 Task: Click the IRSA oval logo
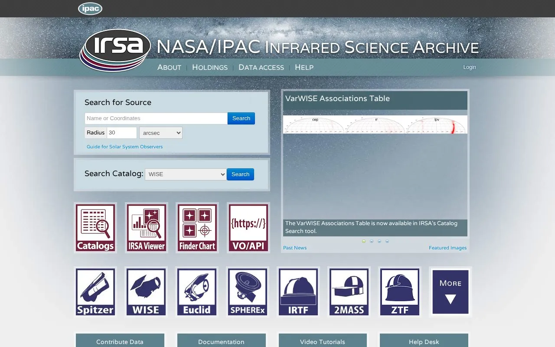point(116,50)
